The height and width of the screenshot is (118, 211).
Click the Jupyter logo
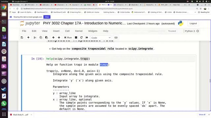30,23
